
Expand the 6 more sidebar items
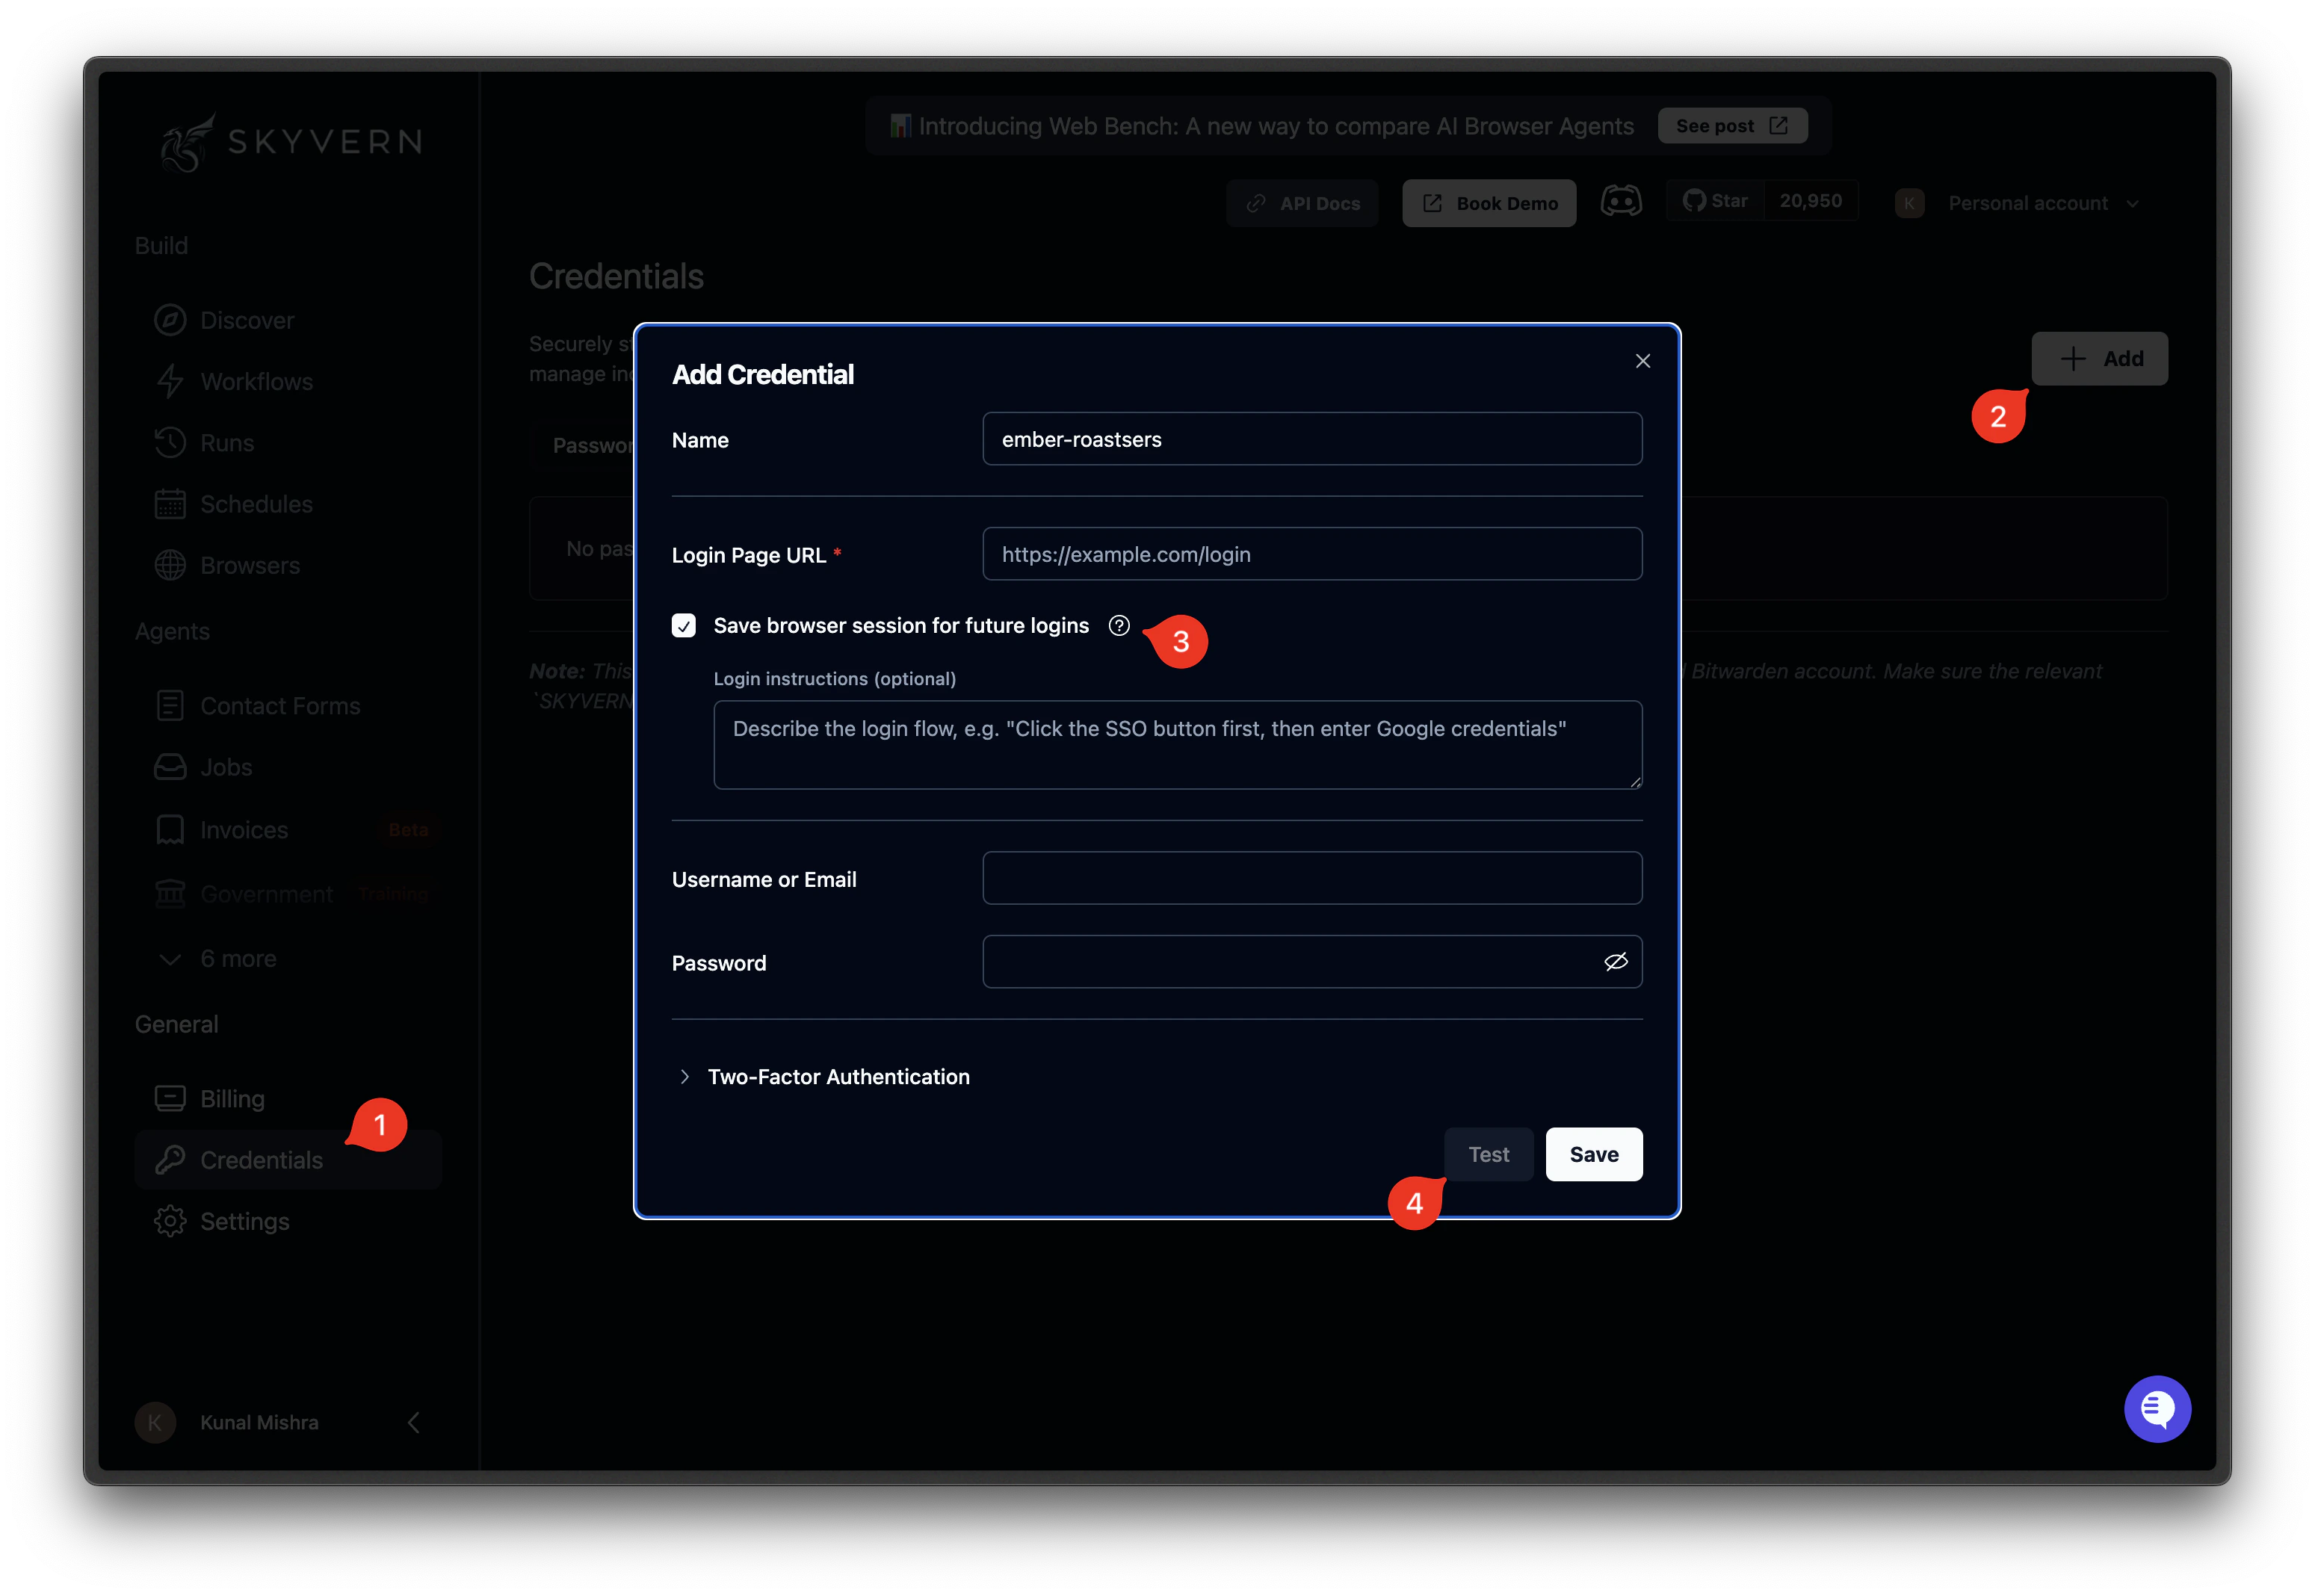(238, 958)
